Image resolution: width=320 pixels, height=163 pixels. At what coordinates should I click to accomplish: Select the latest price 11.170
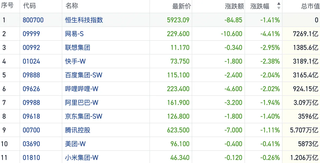[180, 48]
